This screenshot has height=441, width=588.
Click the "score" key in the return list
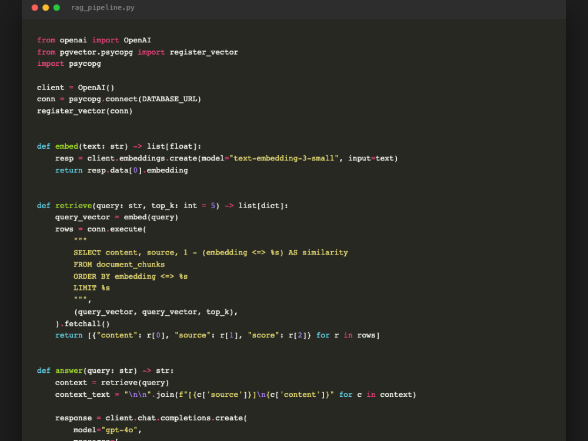[x=263, y=335]
